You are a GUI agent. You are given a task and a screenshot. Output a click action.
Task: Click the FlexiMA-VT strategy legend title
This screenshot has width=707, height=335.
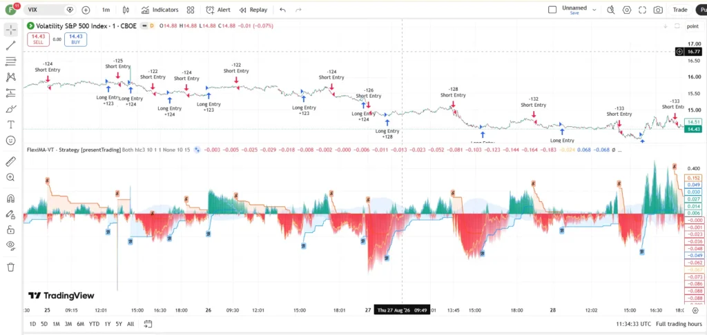[75, 150]
